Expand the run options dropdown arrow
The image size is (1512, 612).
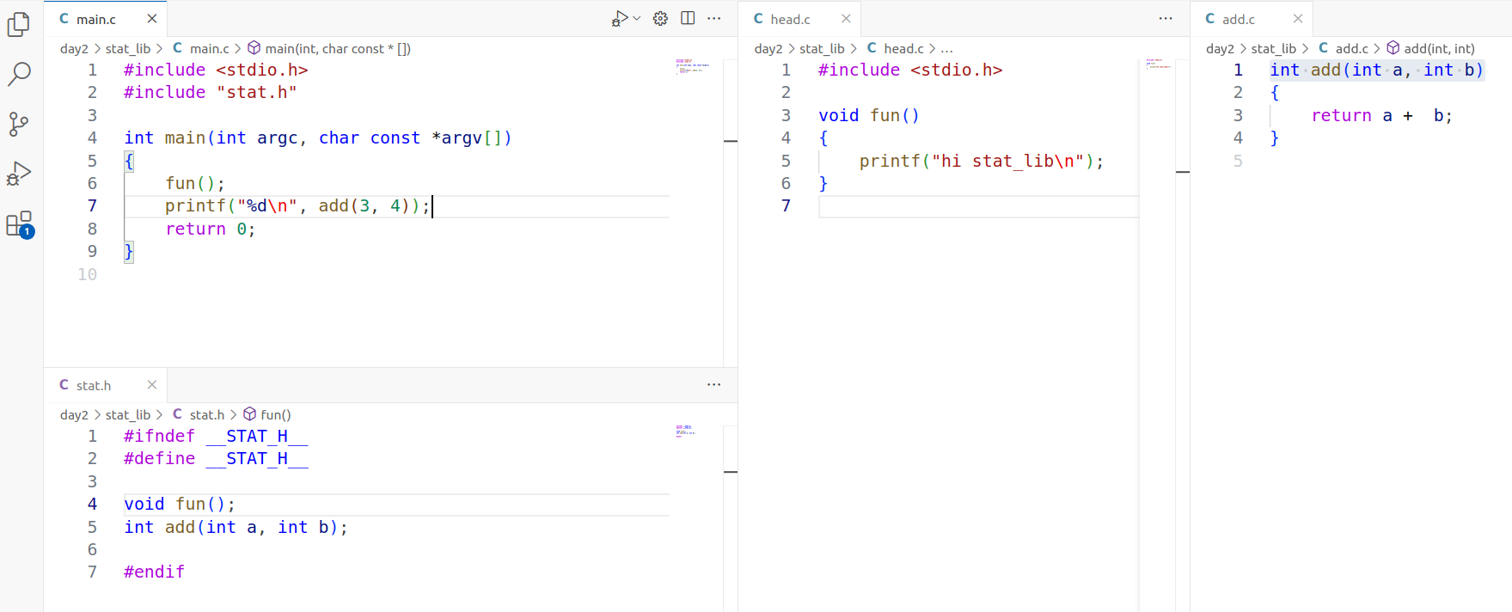click(637, 19)
